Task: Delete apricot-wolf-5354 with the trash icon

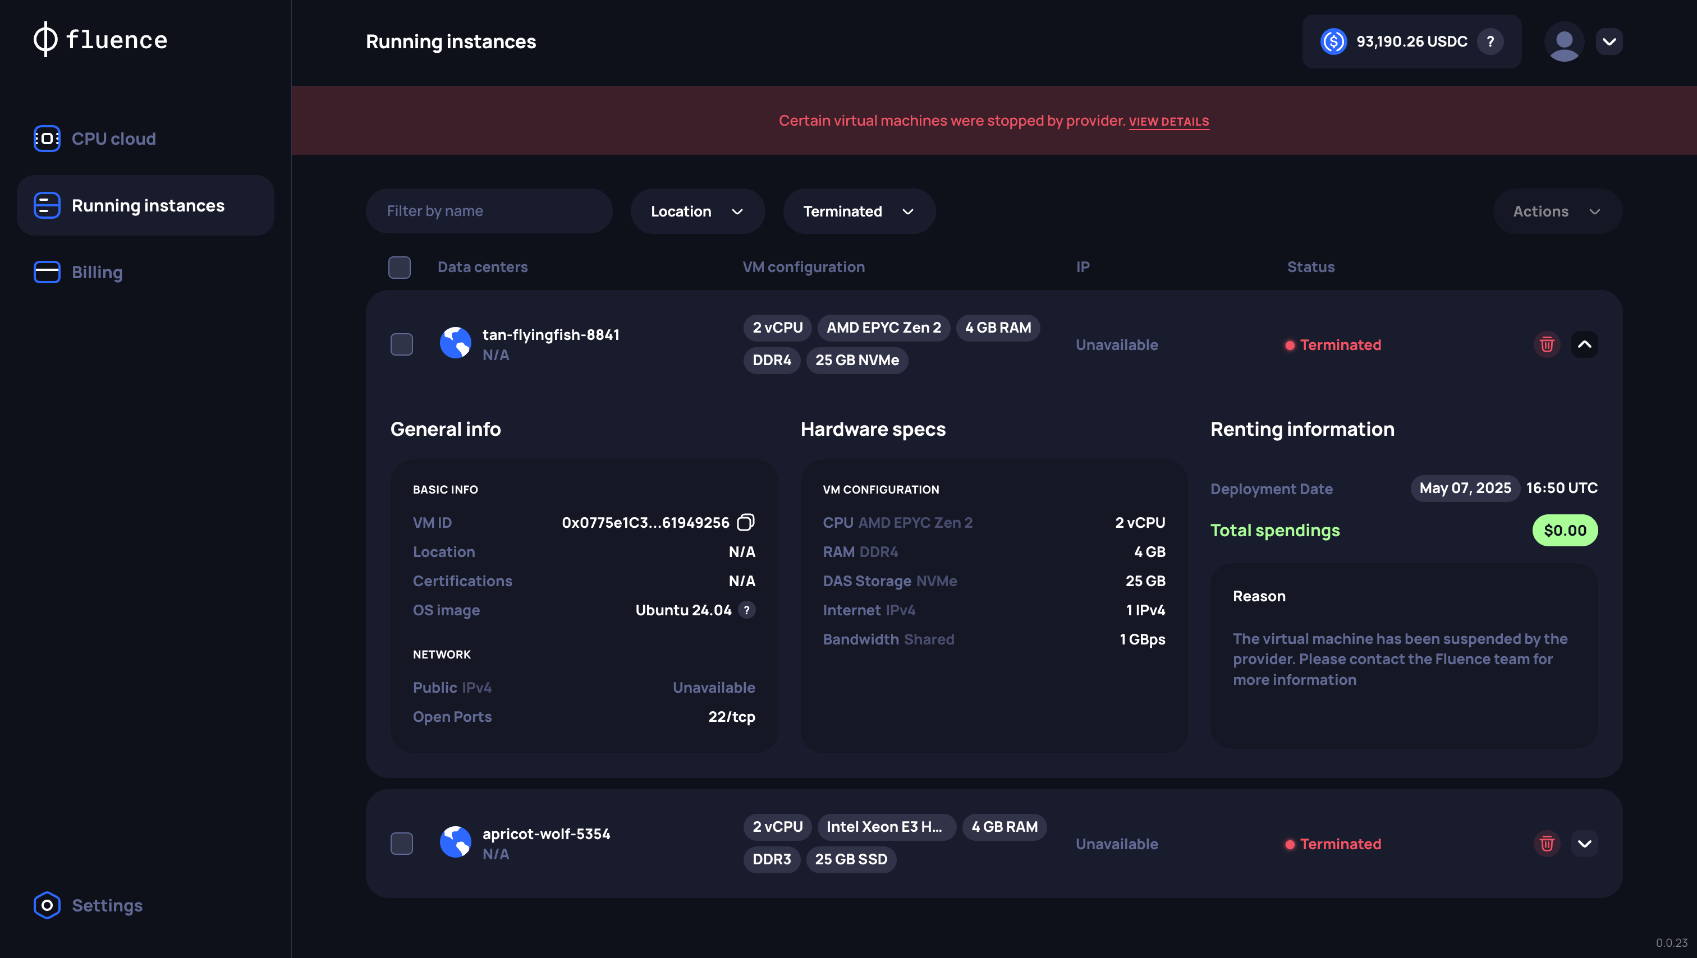Action: tap(1547, 844)
